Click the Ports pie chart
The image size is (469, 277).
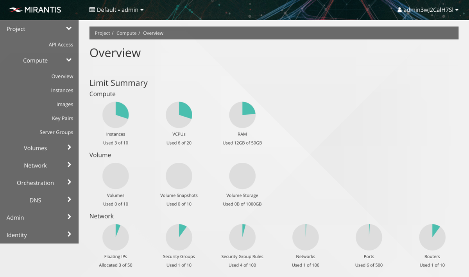pyautogui.click(x=369, y=237)
